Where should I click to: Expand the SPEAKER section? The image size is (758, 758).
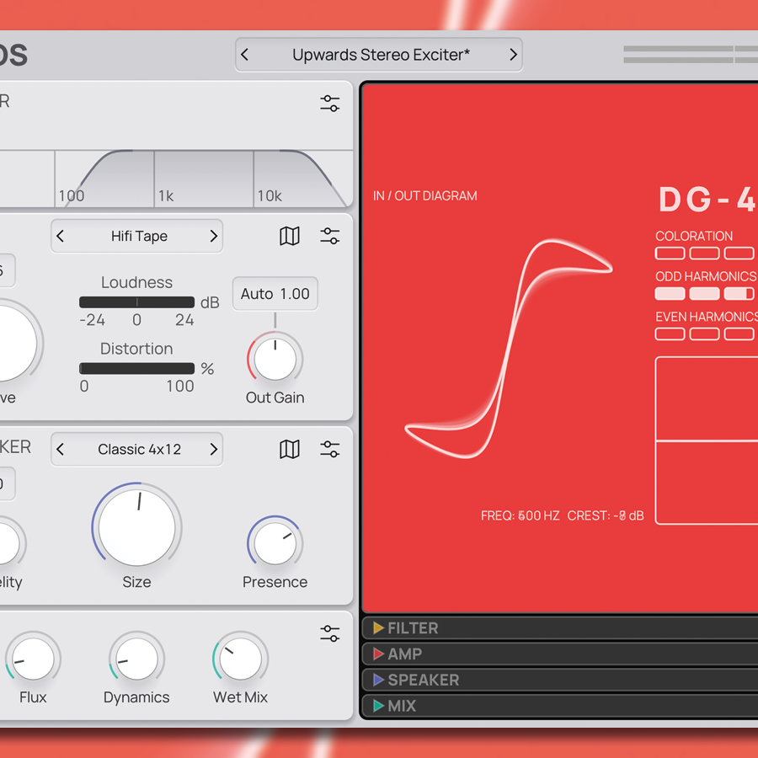[560, 680]
